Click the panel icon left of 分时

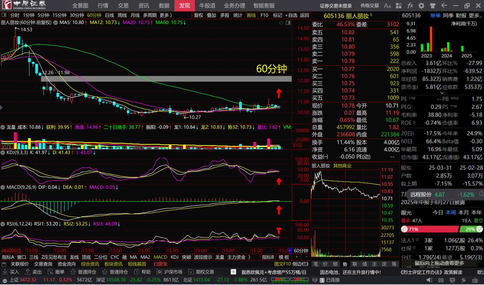click(x=4, y=15)
